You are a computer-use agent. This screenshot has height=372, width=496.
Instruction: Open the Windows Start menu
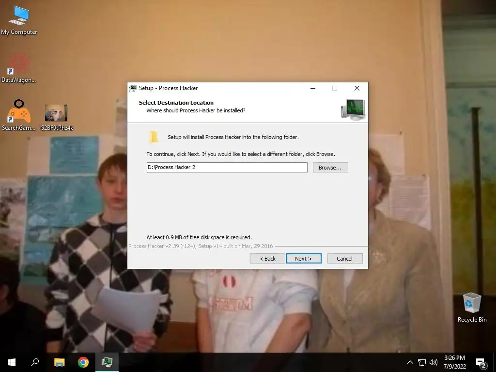click(12, 362)
